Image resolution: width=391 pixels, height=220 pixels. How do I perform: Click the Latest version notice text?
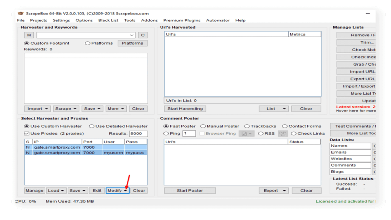point(356,107)
